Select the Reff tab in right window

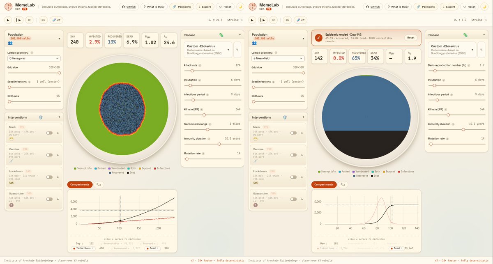click(x=343, y=184)
